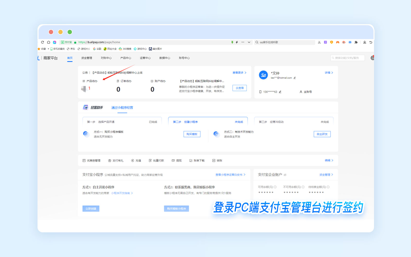Toggle balance visibility eye beside 支付宝企业账户

[285, 175]
